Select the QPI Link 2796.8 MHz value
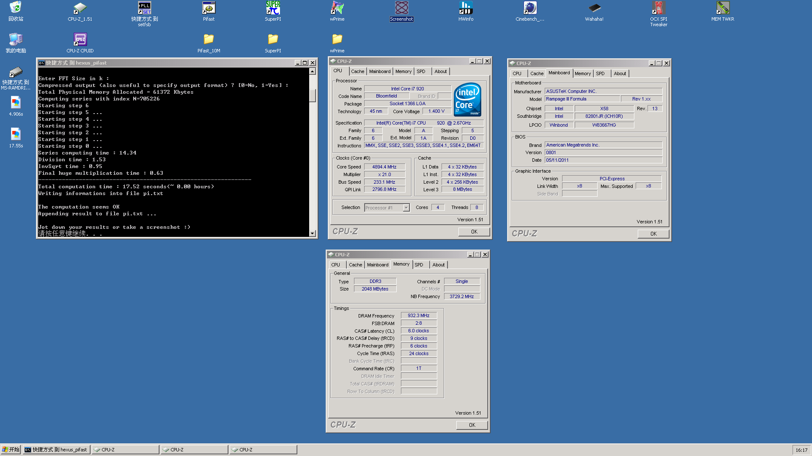 click(x=384, y=189)
